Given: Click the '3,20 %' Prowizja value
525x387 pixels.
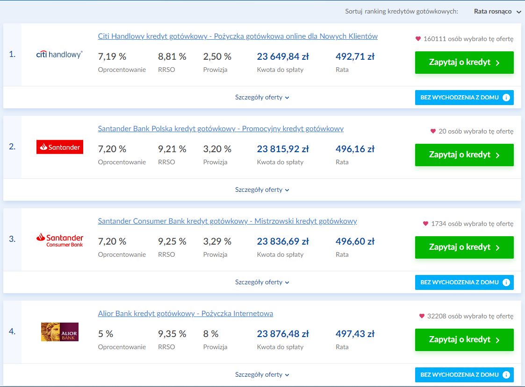Looking at the screenshot, I should coord(217,149).
